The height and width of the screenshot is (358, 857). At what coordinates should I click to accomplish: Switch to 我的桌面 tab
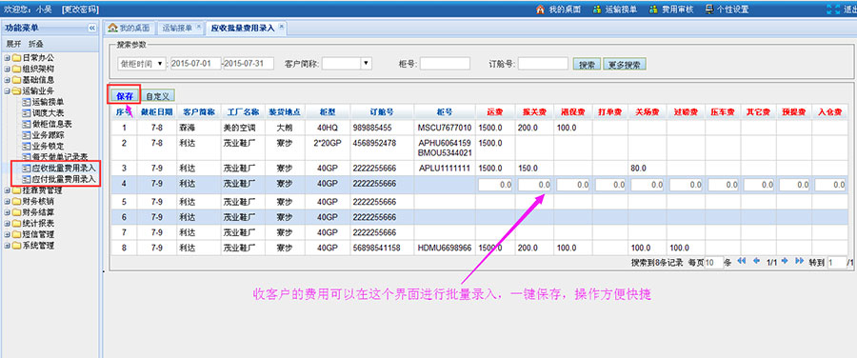point(129,29)
